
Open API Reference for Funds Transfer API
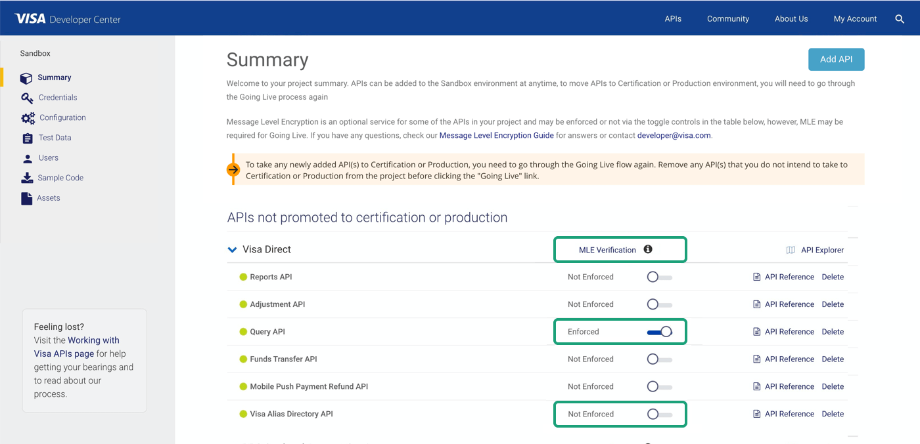click(x=789, y=359)
